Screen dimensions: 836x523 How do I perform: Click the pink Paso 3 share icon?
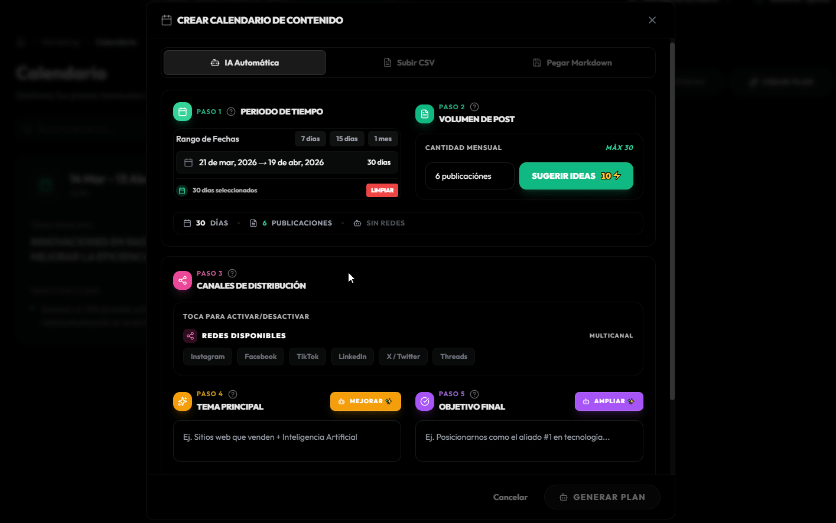coord(182,279)
